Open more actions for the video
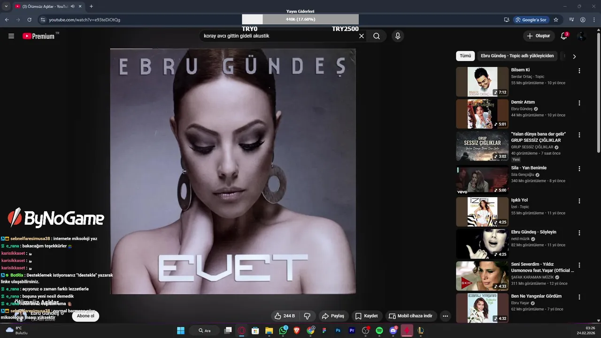Screen dimensions: 601x338 point(445,316)
